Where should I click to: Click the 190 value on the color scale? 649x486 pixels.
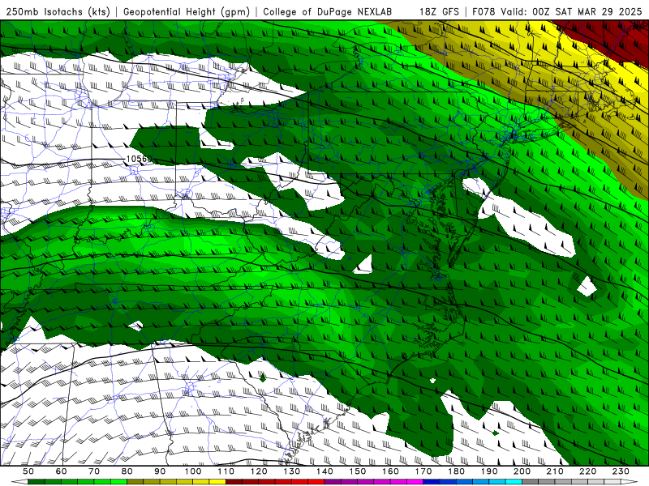click(x=489, y=471)
